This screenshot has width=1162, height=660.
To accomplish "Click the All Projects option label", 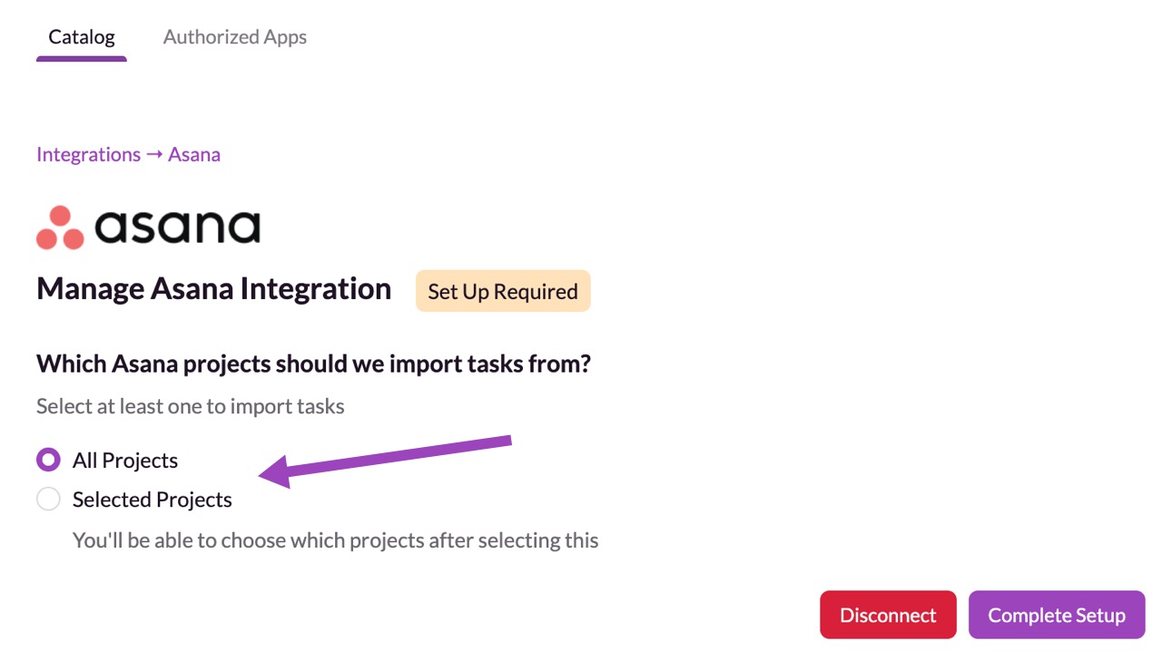I will pyautogui.click(x=125, y=461).
